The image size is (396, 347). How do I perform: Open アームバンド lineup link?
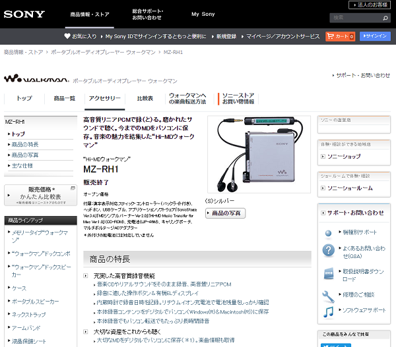(26, 328)
